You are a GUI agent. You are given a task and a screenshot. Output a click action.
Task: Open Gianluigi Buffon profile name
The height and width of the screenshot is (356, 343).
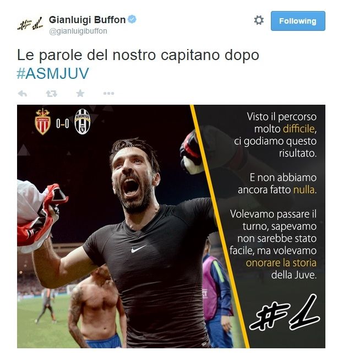point(87,20)
